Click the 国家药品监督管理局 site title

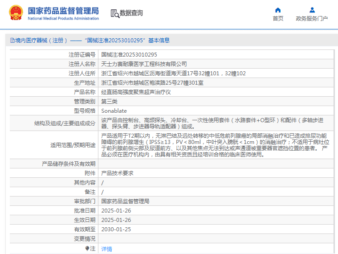click(x=63, y=11)
